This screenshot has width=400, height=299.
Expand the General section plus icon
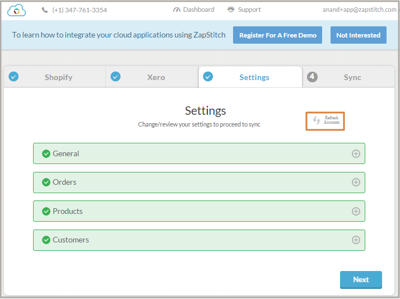(x=356, y=154)
